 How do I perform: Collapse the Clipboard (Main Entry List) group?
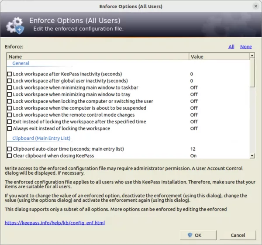point(41,138)
